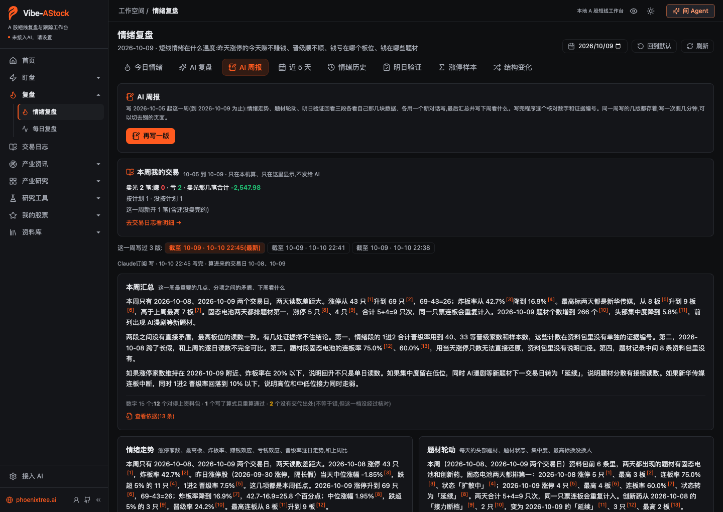
Task: Switch light/dark theme with sun icon
Action: coord(651,11)
